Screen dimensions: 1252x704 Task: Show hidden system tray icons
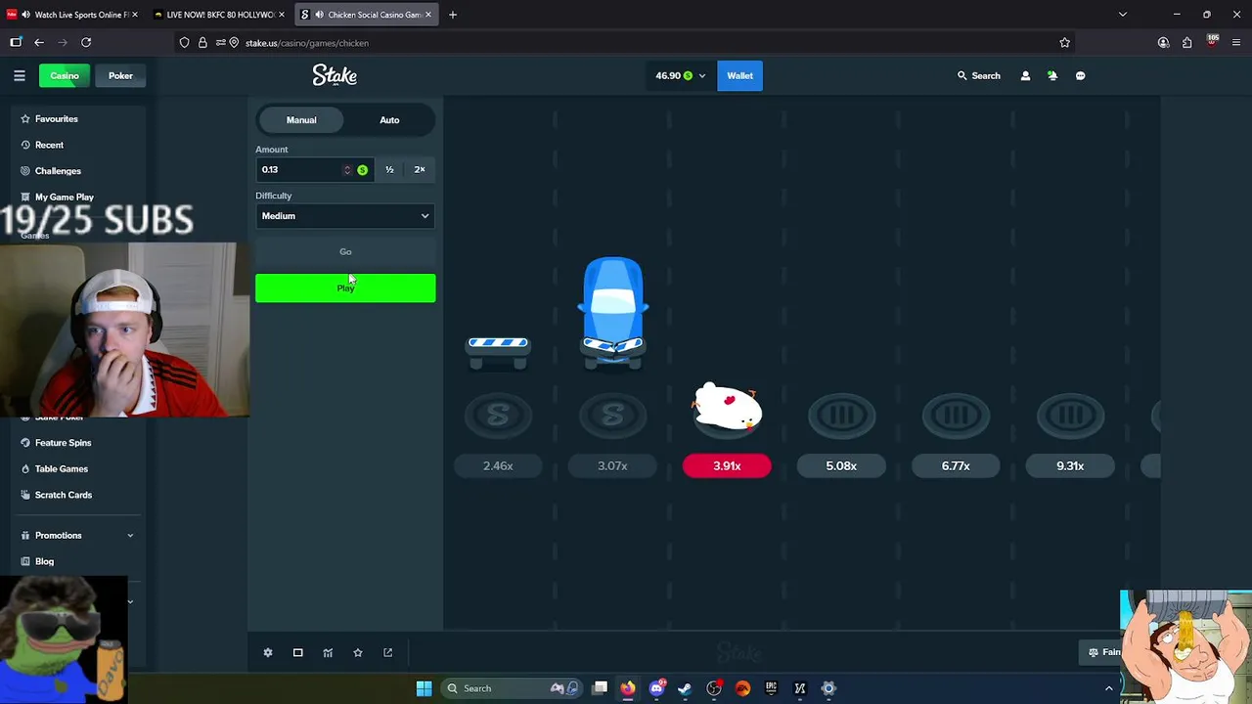tap(1108, 688)
